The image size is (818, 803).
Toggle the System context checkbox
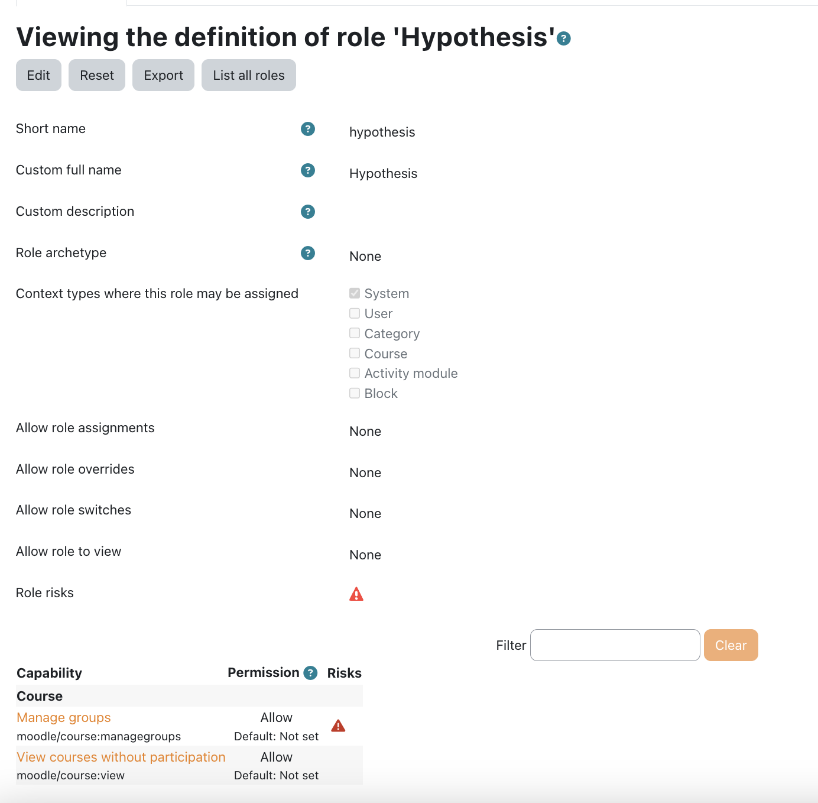355,293
